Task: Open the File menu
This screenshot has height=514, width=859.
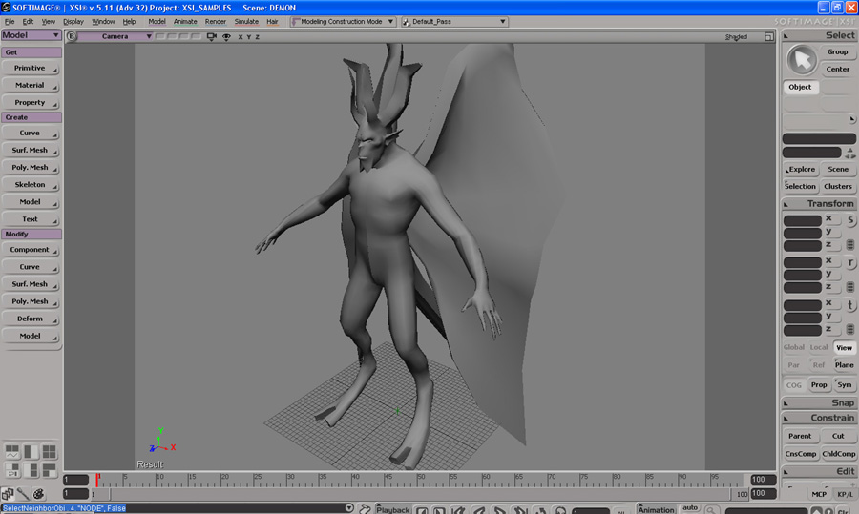Action: (10, 21)
